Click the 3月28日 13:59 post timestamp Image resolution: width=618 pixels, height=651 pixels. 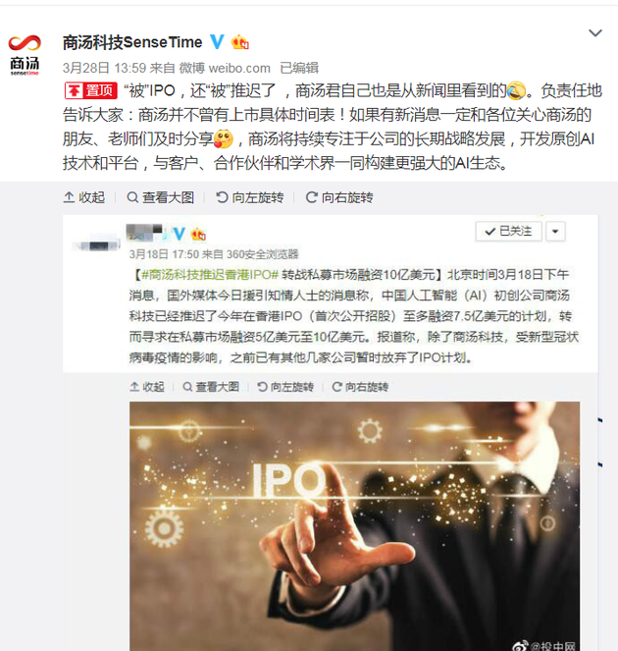(105, 68)
